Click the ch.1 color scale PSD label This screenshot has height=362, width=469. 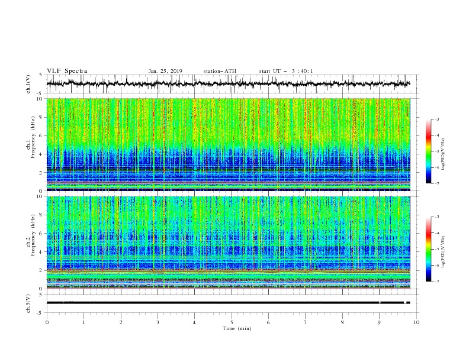[x=444, y=154]
